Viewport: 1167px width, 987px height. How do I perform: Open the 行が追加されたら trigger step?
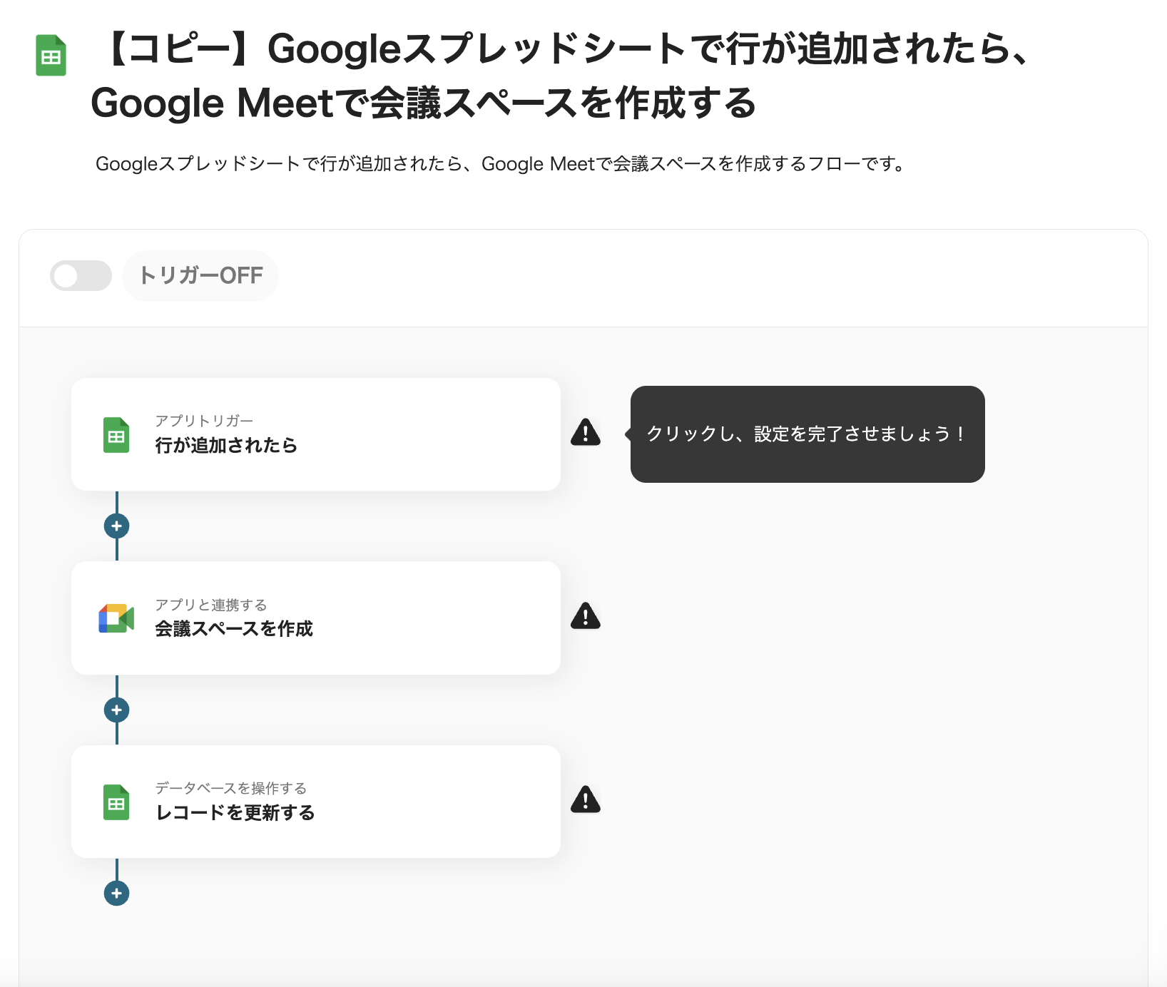click(x=315, y=434)
